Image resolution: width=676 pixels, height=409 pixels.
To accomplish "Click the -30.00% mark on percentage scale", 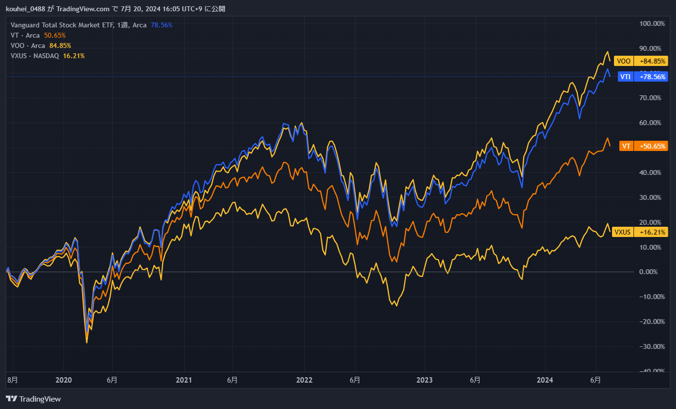I will [652, 346].
